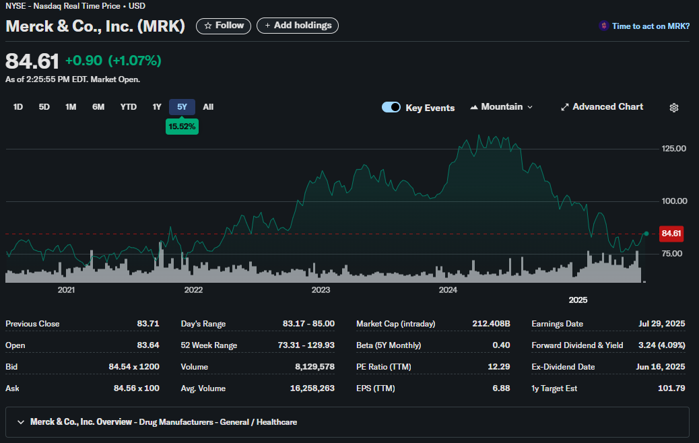Click the 52 Week Range value 73.31 - 129.93
Screen dimensions: 699x443
point(306,345)
